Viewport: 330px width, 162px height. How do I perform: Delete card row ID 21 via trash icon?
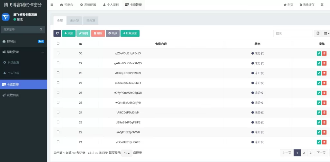tap(324, 142)
